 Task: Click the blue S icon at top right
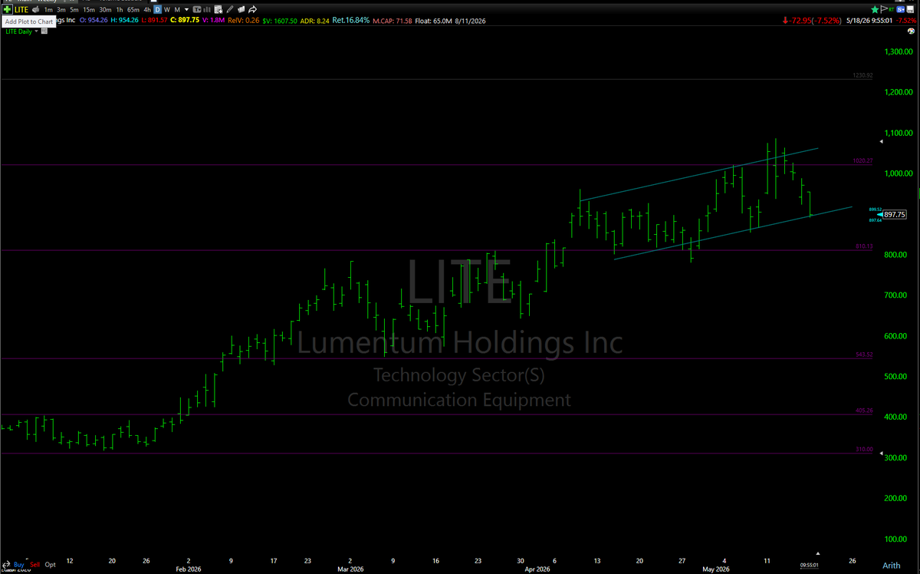[901, 10]
